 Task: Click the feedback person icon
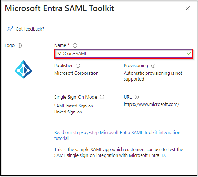pos(10,28)
